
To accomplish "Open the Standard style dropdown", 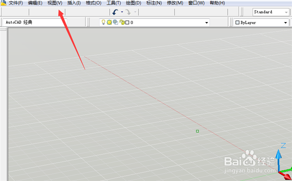I will click(x=271, y=12).
